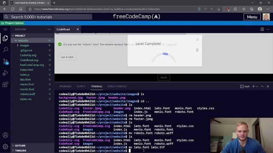This screenshot has width=273, height=153.
Task: Open monlo.font in explorer
Action: (27, 89)
